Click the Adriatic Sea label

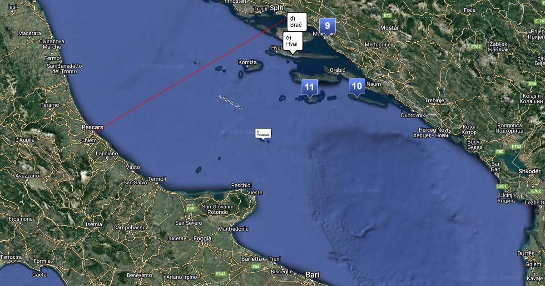pyautogui.click(x=230, y=102)
